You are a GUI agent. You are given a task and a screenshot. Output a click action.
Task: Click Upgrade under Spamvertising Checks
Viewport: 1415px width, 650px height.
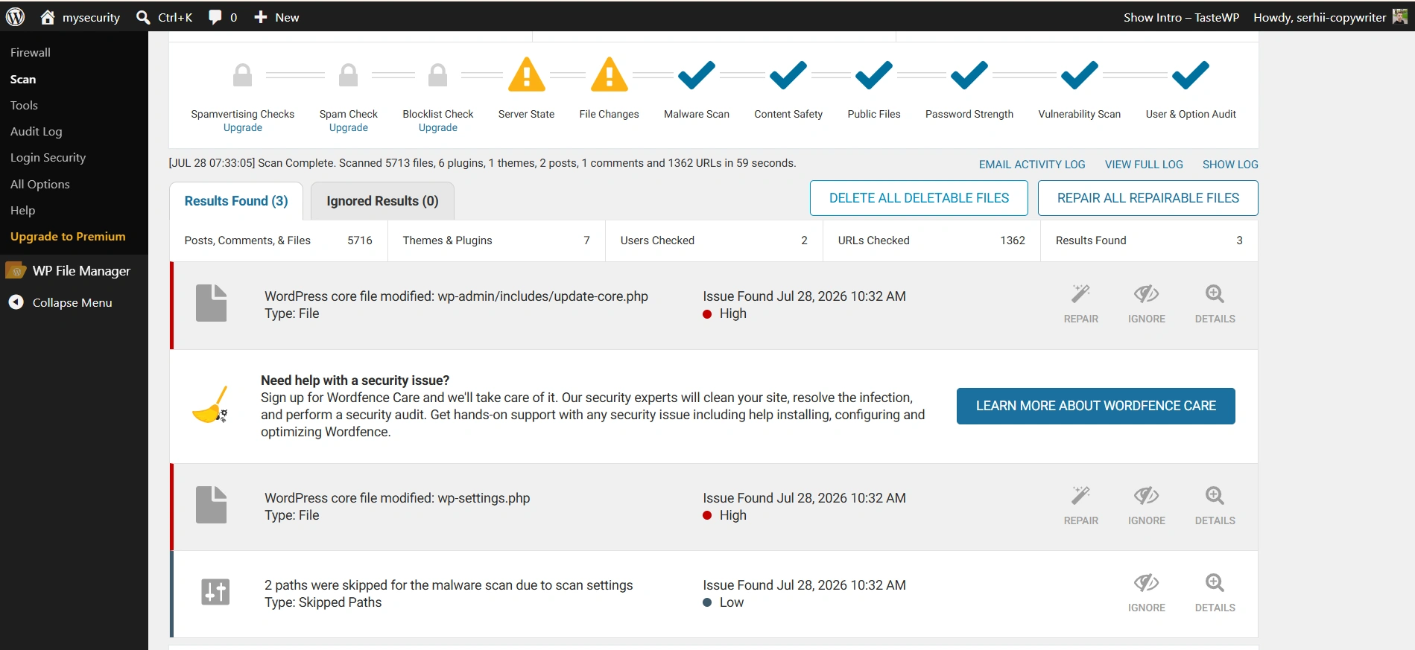click(x=243, y=127)
